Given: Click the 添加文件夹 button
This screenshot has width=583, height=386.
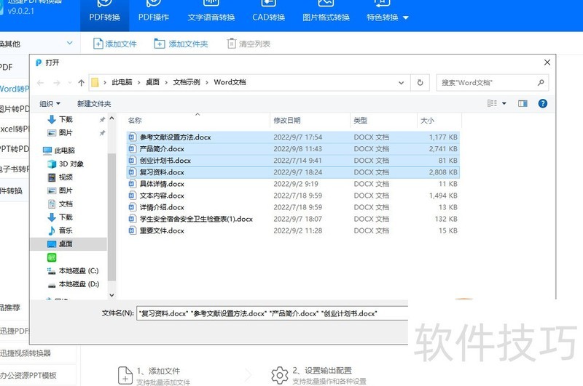Looking at the screenshot, I should 181,44.
